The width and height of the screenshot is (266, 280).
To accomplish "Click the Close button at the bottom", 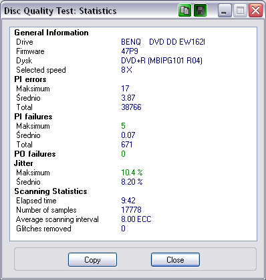I will pyautogui.click(x=175, y=260).
